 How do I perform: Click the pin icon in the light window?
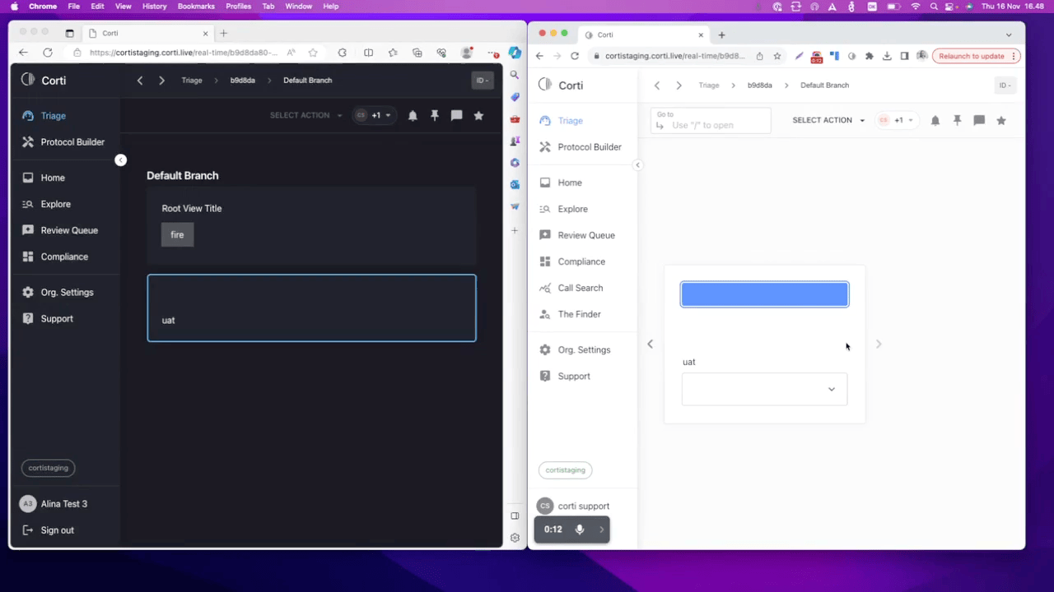957,120
